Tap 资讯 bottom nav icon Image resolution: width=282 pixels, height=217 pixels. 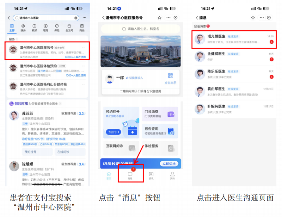151,176
